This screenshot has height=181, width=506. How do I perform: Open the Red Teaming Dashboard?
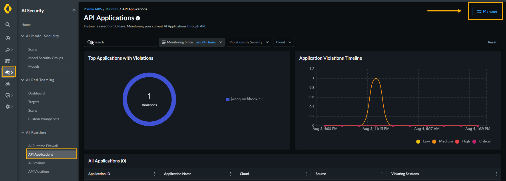point(36,93)
